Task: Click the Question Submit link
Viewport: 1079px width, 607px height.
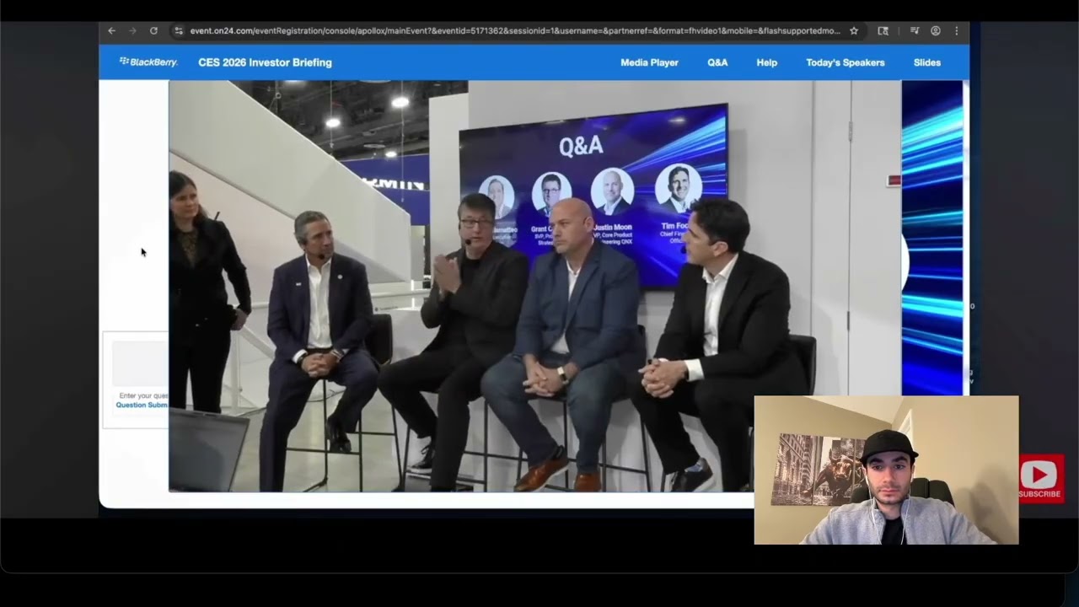Action: [x=142, y=405]
